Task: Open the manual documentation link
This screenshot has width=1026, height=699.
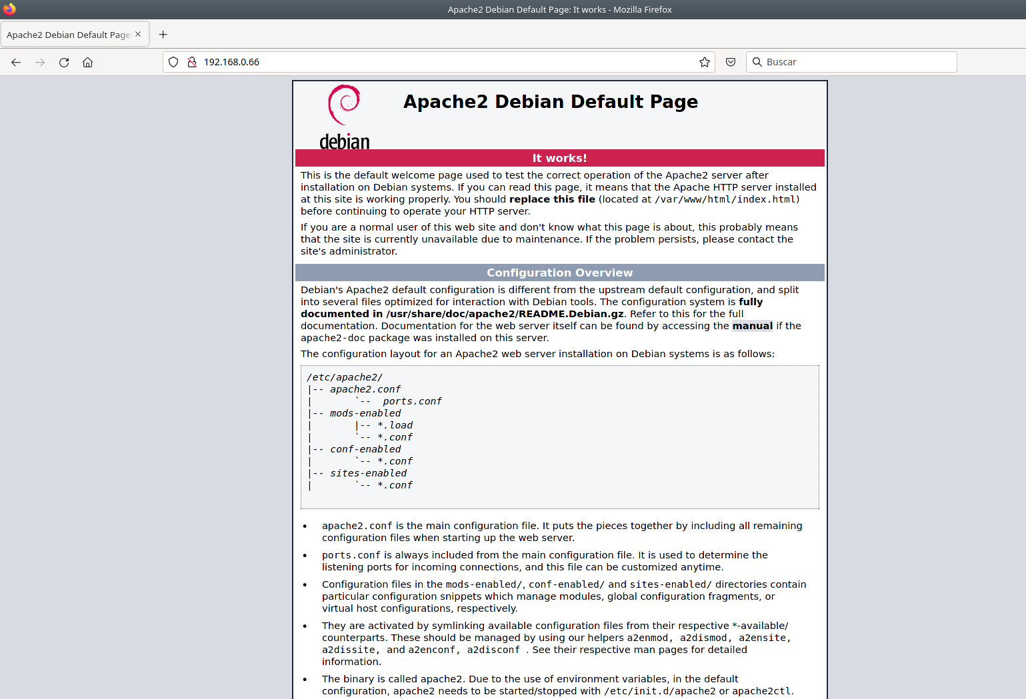Action: pos(752,326)
